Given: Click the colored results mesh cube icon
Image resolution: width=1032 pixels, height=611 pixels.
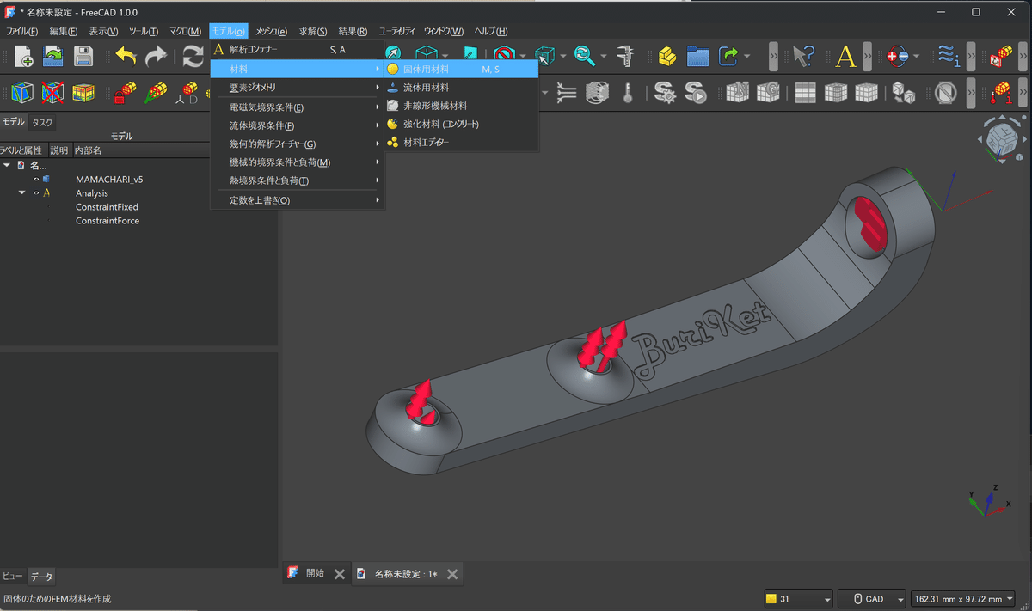Looking at the screenshot, I should (83, 92).
